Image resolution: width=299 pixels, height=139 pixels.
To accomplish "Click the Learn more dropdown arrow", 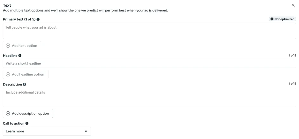I will [x=86, y=131].
